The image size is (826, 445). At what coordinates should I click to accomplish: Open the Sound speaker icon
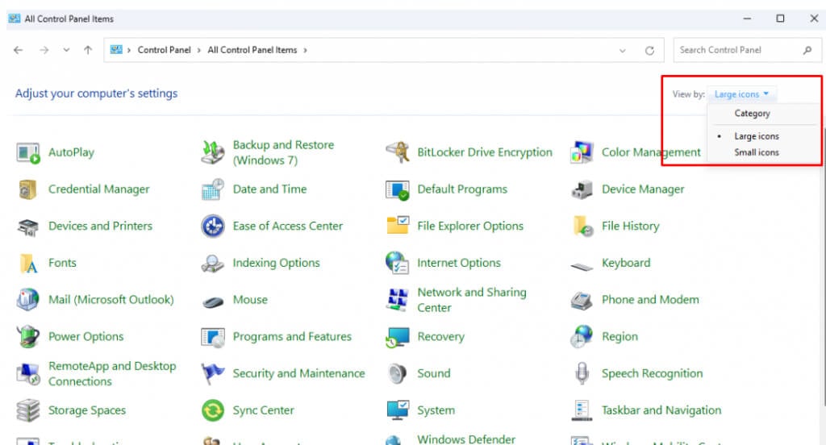[x=397, y=374]
